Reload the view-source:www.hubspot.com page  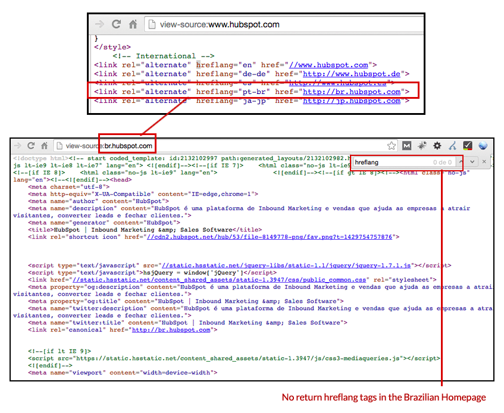coord(117,24)
